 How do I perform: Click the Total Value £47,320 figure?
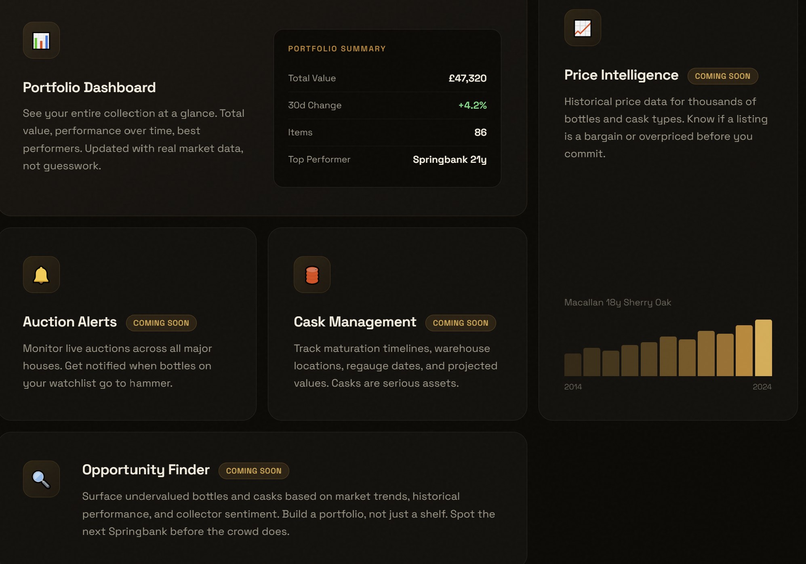(x=467, y=78)
